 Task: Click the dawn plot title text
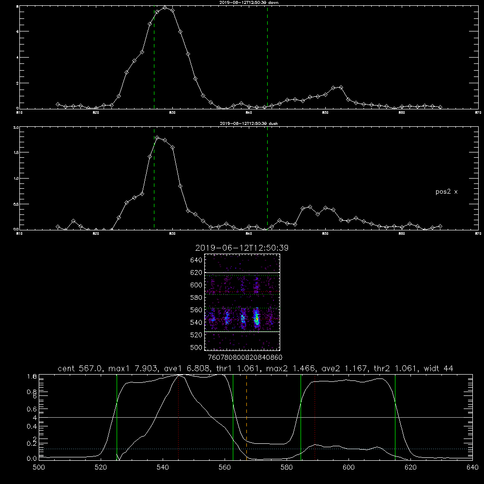pyautogui.click(x=249, y=2)
